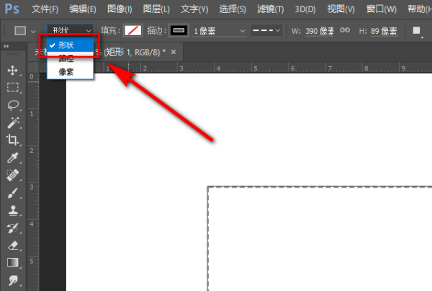Click the ruler origin corner box
This screenshot has height=291, width=432.
click(x=33, y=68)
